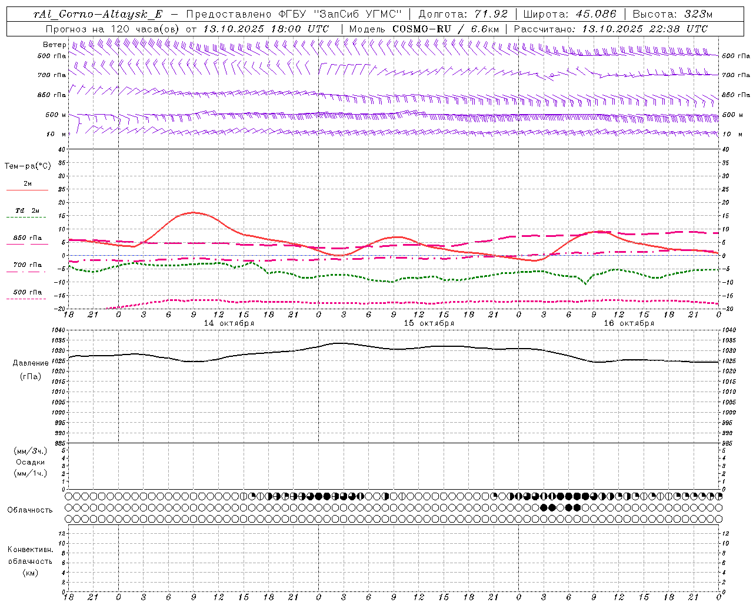Click the Прогноз на 120 часа(ов) forecast text

(x=113, y=29)
